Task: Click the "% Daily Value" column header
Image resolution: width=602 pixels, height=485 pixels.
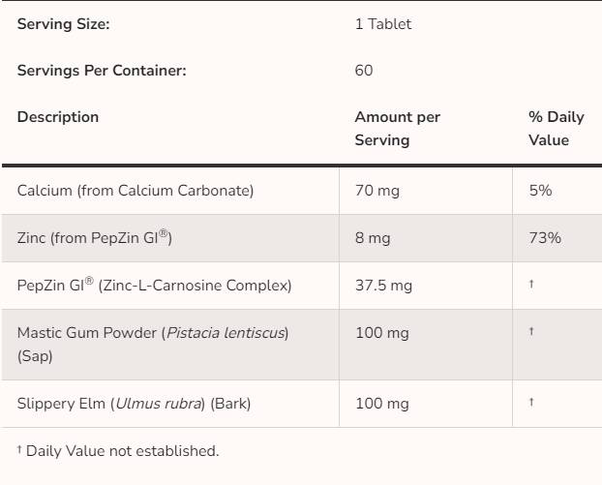Action: pos(556,129)
